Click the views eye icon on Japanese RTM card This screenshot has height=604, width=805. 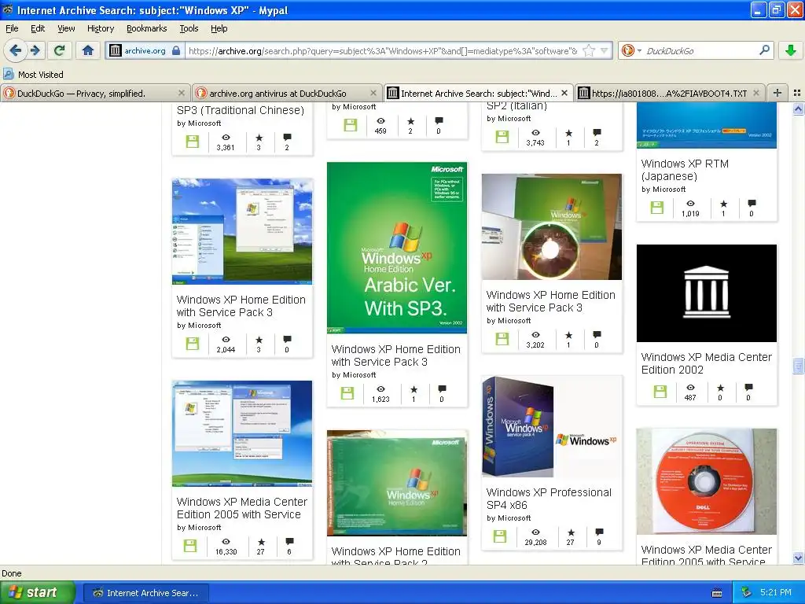[x=690, y=204]
